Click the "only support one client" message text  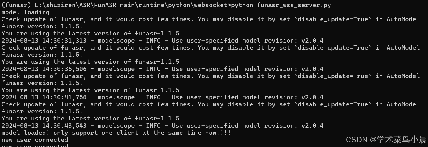point(96,133)
